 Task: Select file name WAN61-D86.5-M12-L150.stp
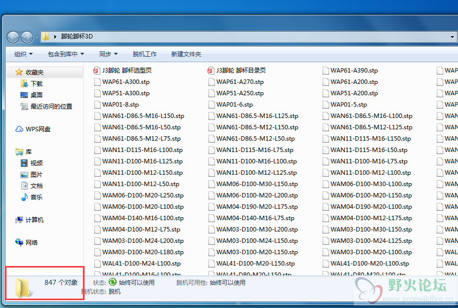point(257,127)
